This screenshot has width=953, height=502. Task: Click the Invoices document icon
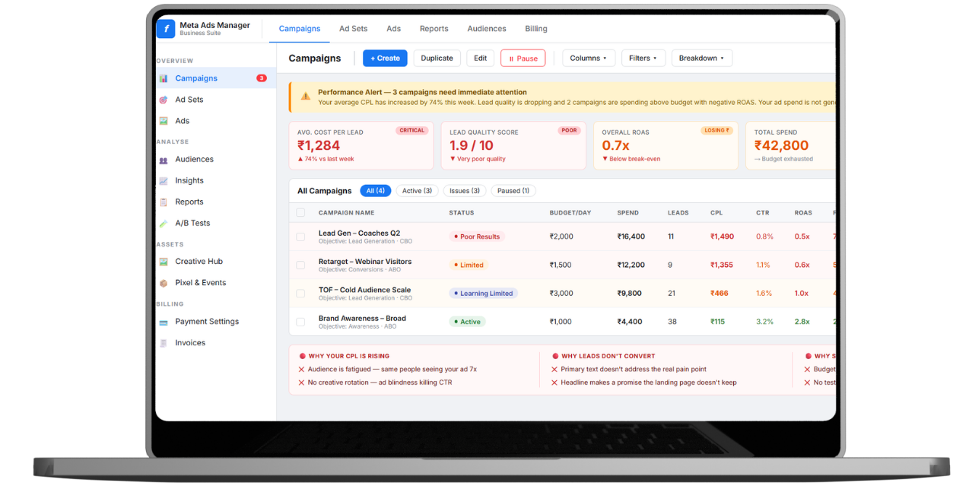point(163,343)
